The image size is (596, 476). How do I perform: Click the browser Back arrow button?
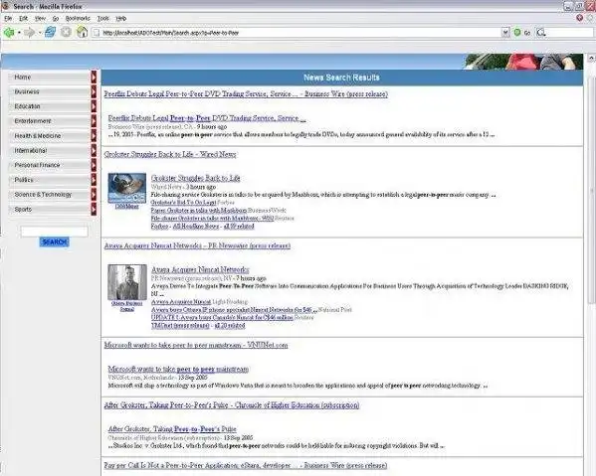pyautogui.click(x=9, y=33)
